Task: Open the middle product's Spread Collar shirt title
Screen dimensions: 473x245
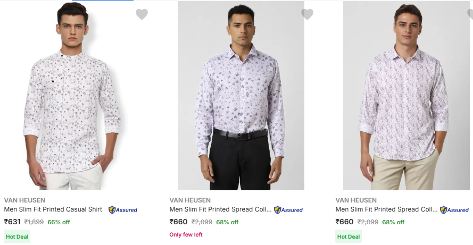Action: coord(220,209)
